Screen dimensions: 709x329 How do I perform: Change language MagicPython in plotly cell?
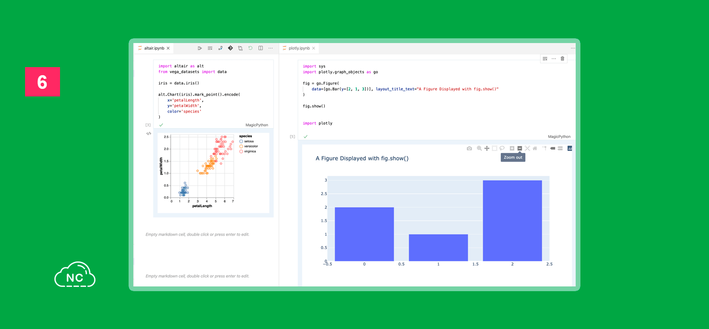pyautogui.click(x=559, y=137)
